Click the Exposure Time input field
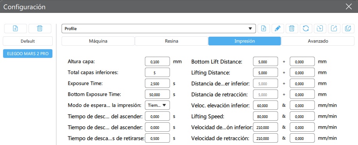The height and width of the screenshot is (145, 358). 158,84
